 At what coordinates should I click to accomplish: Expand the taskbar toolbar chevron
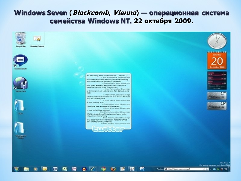[x=210, y=169]
